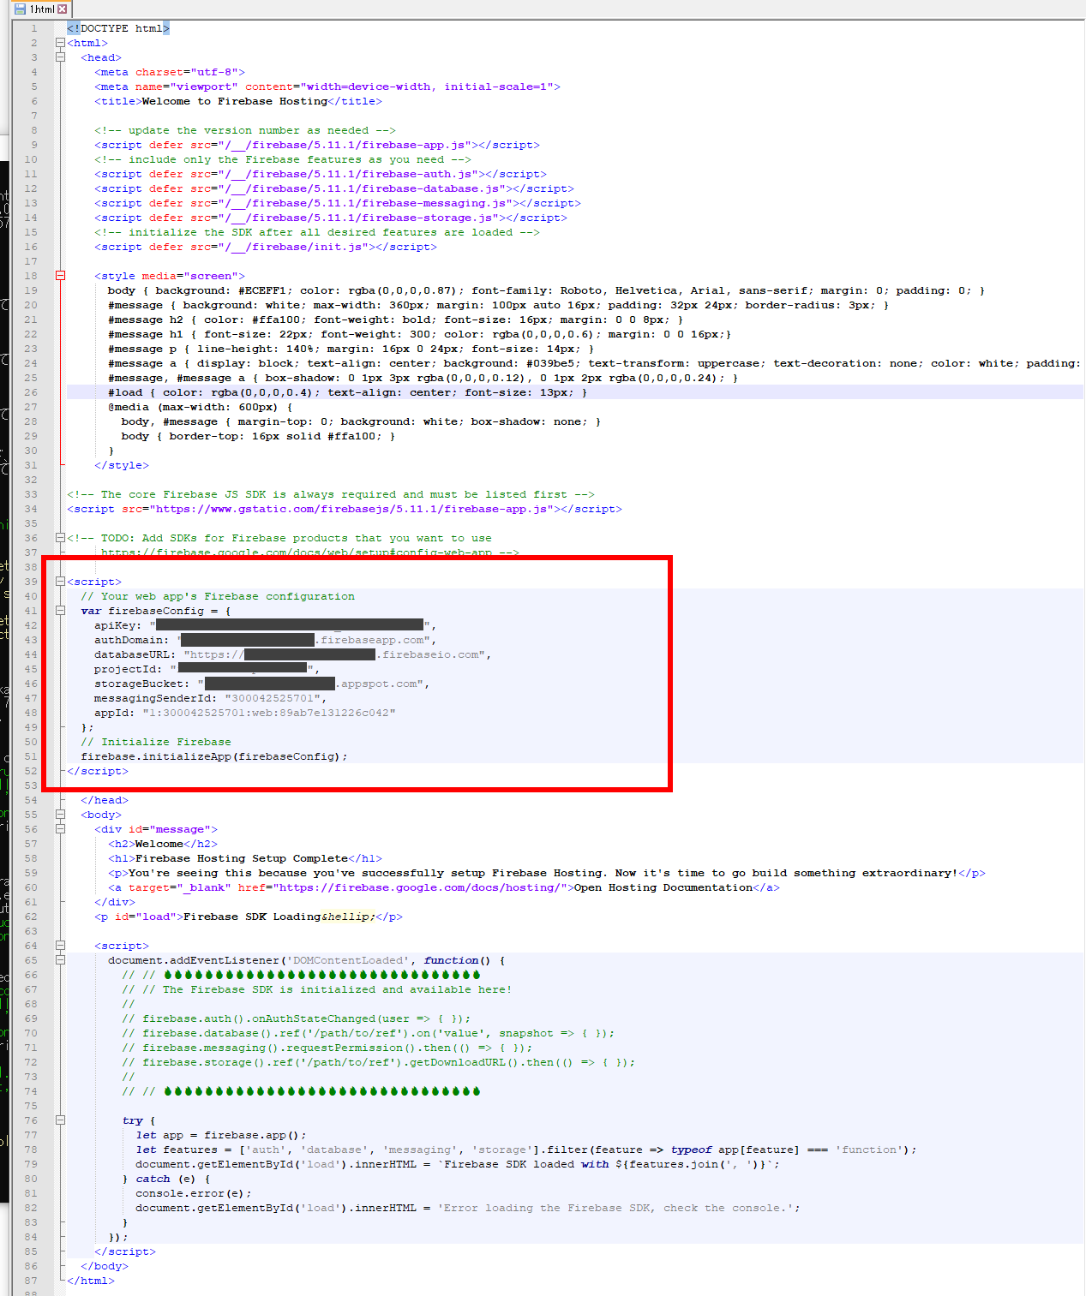
Task: Collapse the <html> block fold marker on line 2
Action: [60, 43]
